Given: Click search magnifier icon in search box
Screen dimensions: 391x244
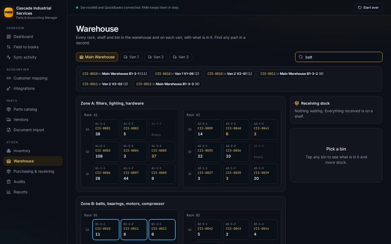Looking at the screenshot, I should coord(301,57).
